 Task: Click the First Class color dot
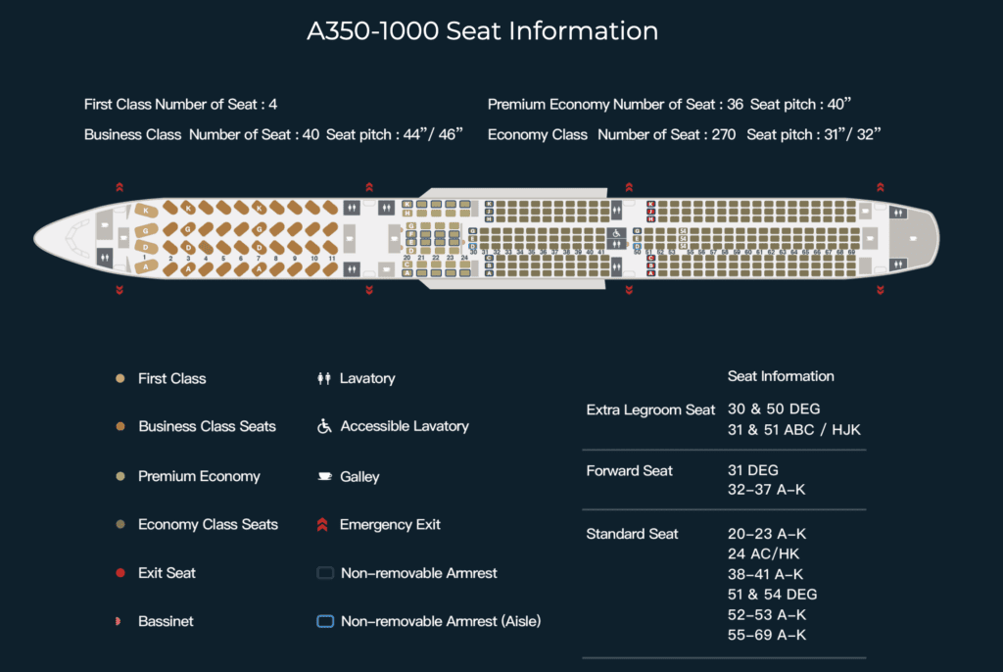click(119, 378)
